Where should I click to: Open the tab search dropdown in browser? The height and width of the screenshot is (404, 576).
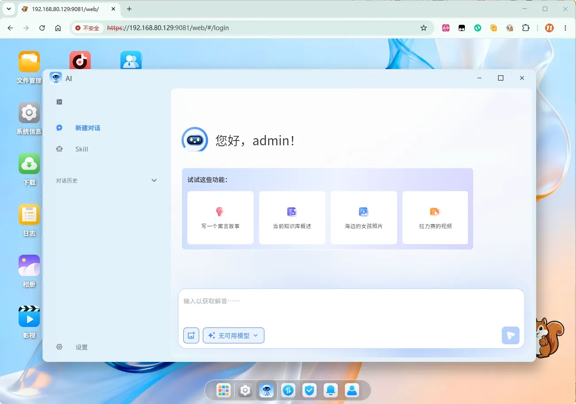coord(8,9)
